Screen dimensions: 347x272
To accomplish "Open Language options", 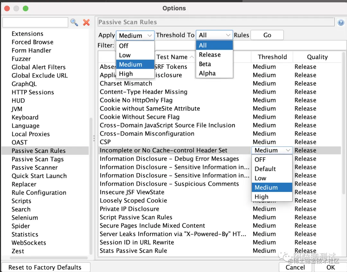I will [x=25, y=126].
